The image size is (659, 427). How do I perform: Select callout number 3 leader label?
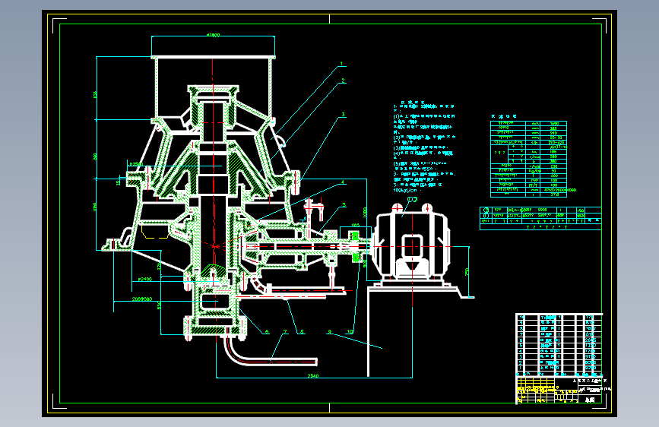343,114
